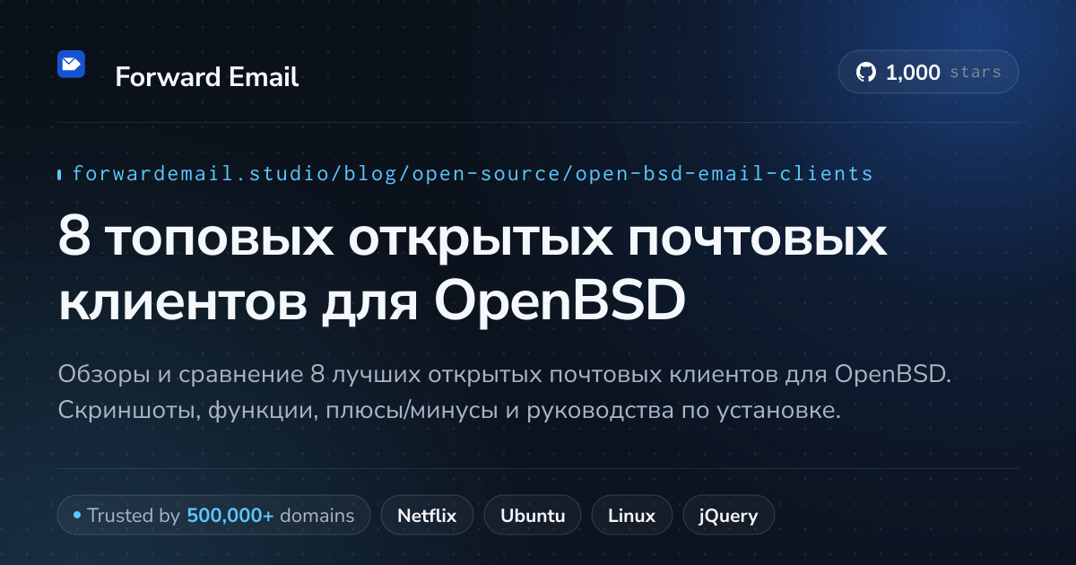The image size is (1076, 565).
Task: Click the blue dot in Trusted badge
Action: tap(77, 516)
